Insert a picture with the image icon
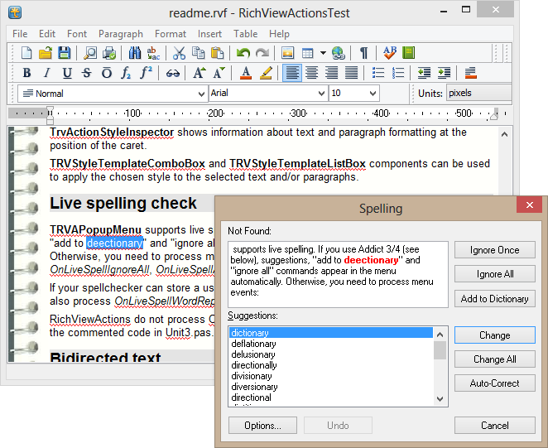Screen dimensions: 548x448 (287, 53)
